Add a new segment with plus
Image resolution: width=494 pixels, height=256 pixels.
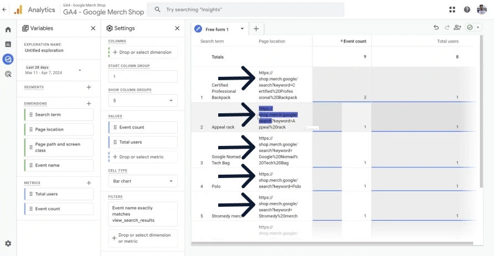pos(89,87)
